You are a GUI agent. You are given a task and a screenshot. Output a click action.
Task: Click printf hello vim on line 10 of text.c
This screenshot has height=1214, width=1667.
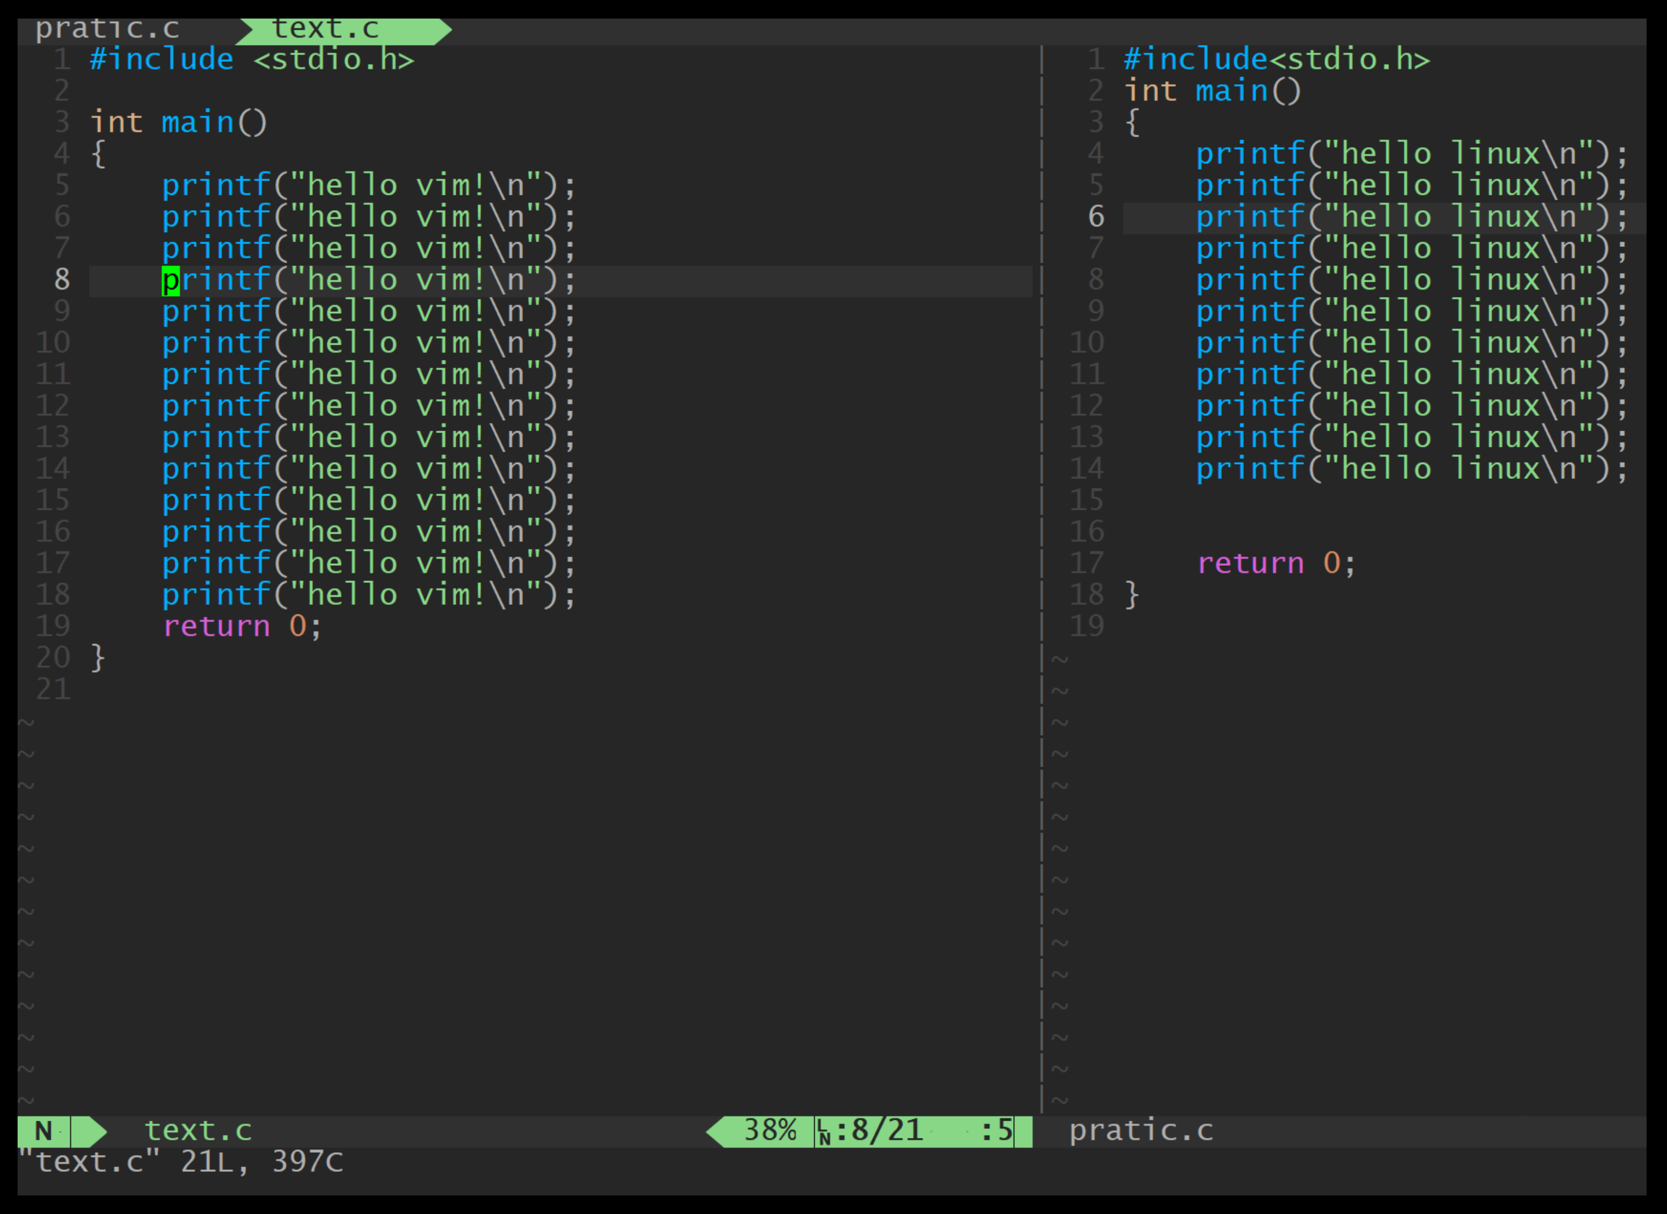(369, 344)
